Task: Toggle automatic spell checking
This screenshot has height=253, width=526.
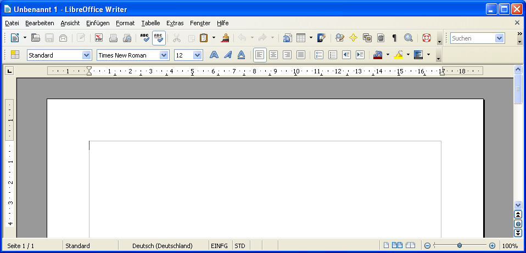Action: coord(159,38)
